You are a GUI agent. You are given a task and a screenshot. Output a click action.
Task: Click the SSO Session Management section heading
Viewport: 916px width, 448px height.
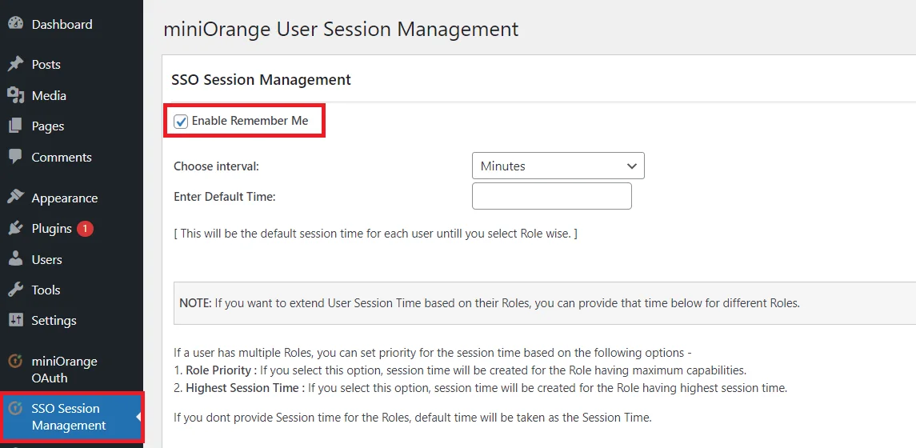tap(261, 79)
